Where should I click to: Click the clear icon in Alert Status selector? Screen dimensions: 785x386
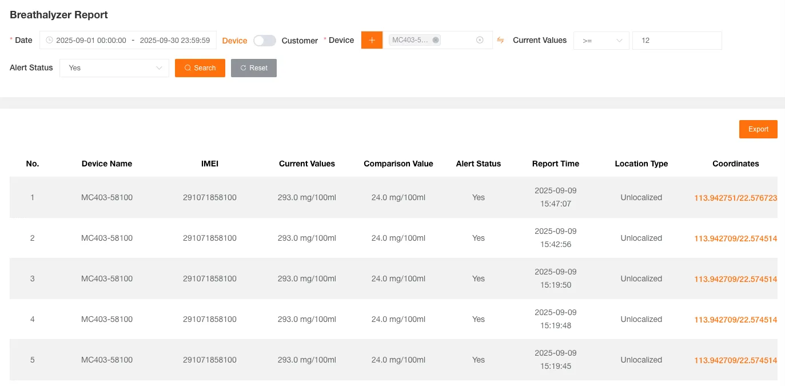tap(159, 68)
